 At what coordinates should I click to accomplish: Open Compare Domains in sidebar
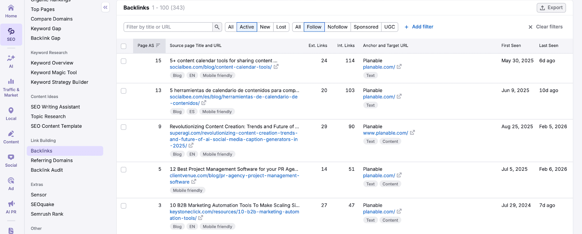coord(52,19)
